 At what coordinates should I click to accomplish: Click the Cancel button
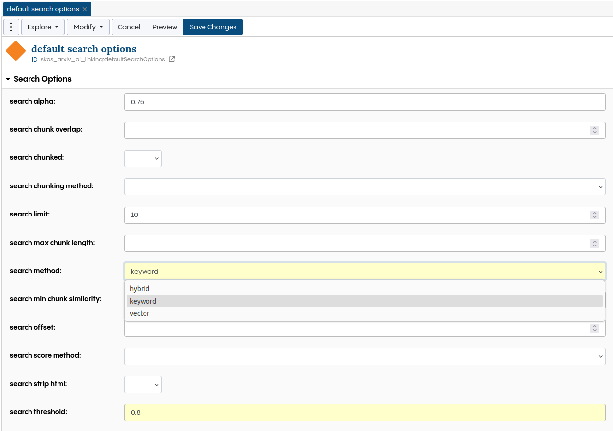coord(129,27)
